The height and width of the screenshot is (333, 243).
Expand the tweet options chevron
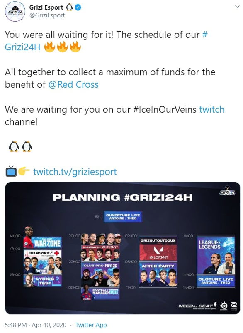click(237, 7)
